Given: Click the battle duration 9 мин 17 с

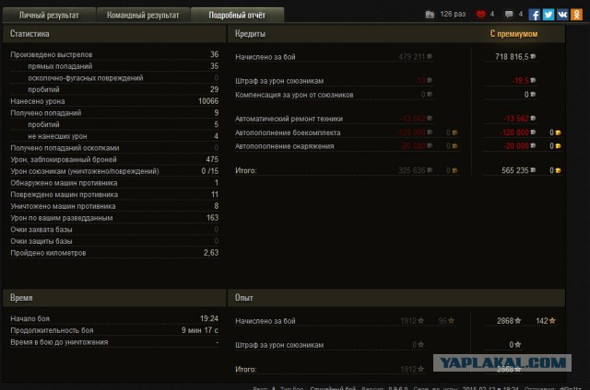Looking at the screenshot, I should tap(200, 330).
